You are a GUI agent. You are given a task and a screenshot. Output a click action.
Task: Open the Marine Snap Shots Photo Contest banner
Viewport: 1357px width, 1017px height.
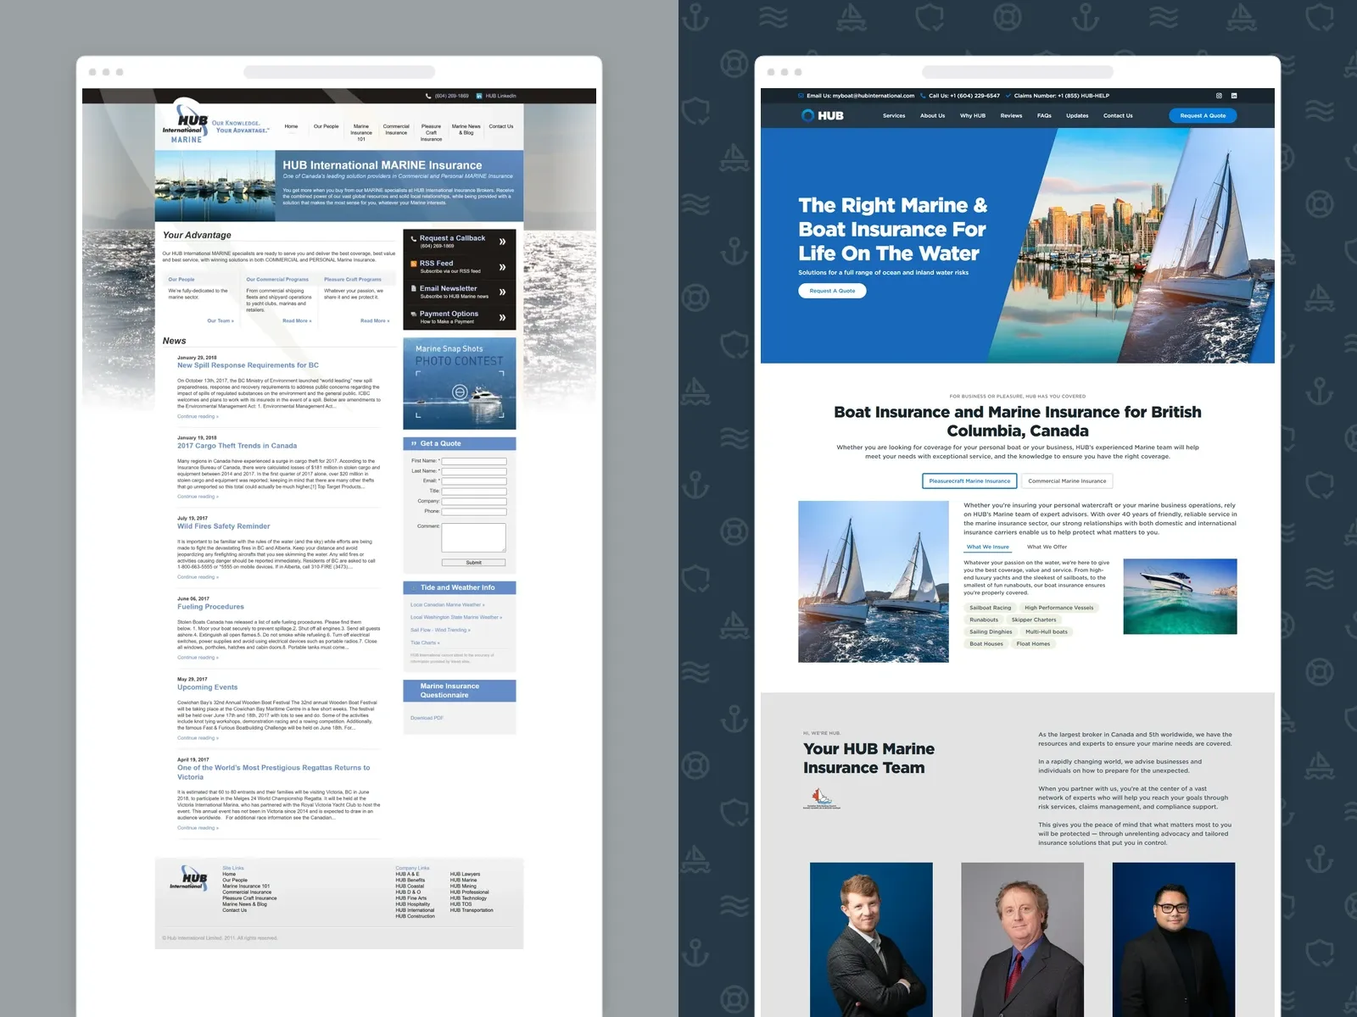point(460,383)
